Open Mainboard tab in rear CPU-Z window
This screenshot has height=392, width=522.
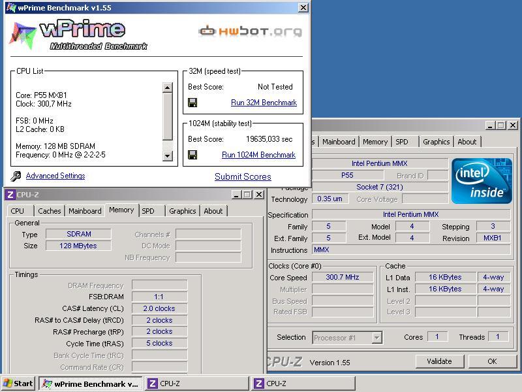(339, 142)
